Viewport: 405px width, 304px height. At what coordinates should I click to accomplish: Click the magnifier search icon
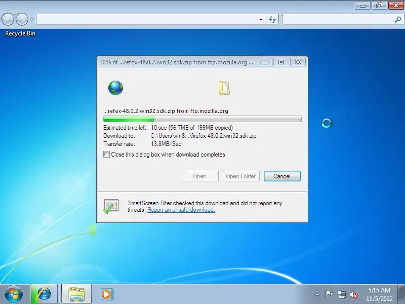[x=398, y=19]
